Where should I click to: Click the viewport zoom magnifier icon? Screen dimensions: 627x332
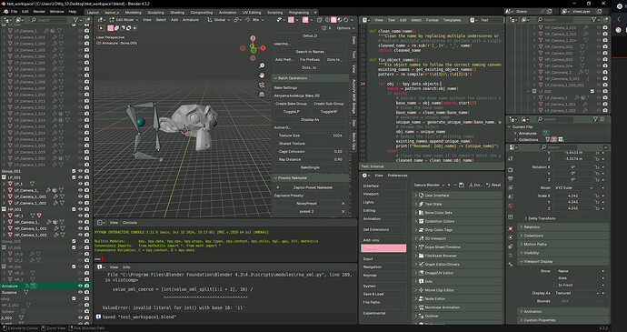(x=262, y=65)
